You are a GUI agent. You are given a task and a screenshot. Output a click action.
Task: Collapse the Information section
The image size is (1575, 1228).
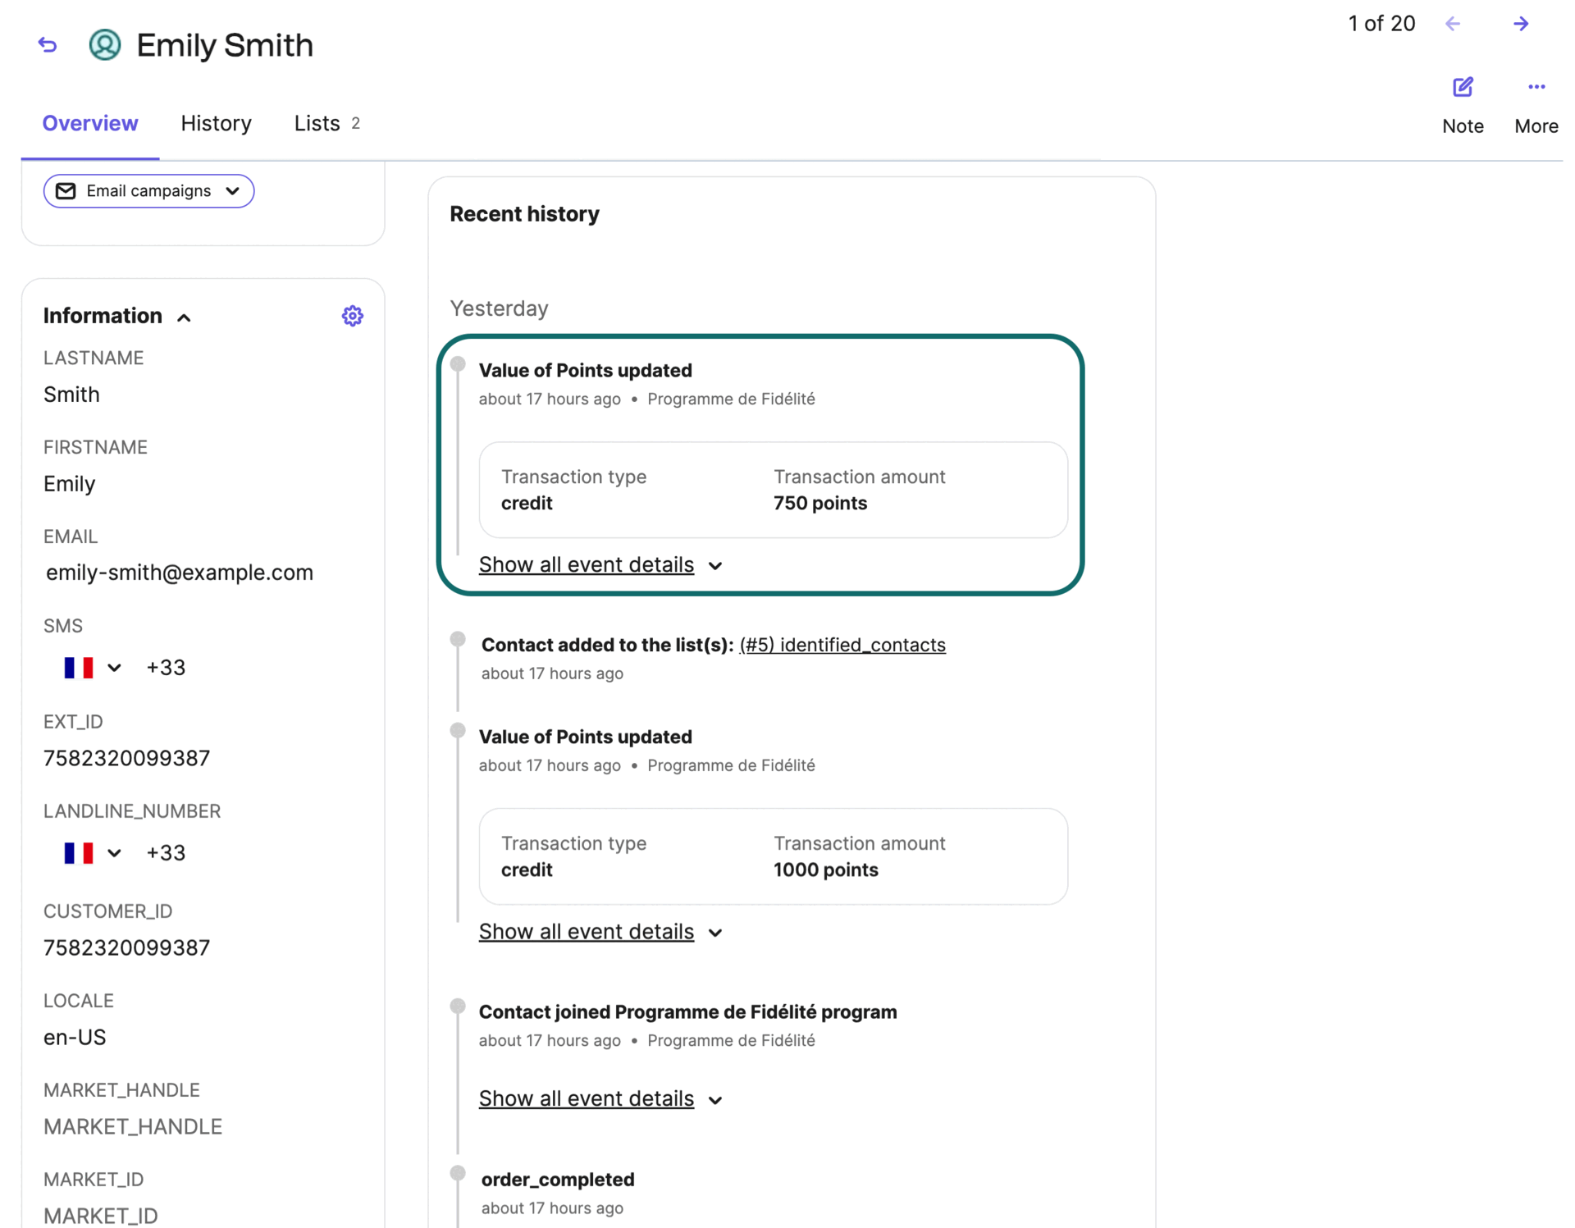click(184, 317)
